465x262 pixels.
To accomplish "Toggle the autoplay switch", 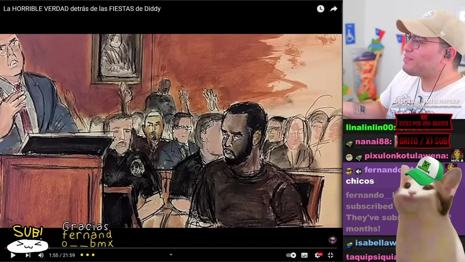I will click(x=291, y=255).
